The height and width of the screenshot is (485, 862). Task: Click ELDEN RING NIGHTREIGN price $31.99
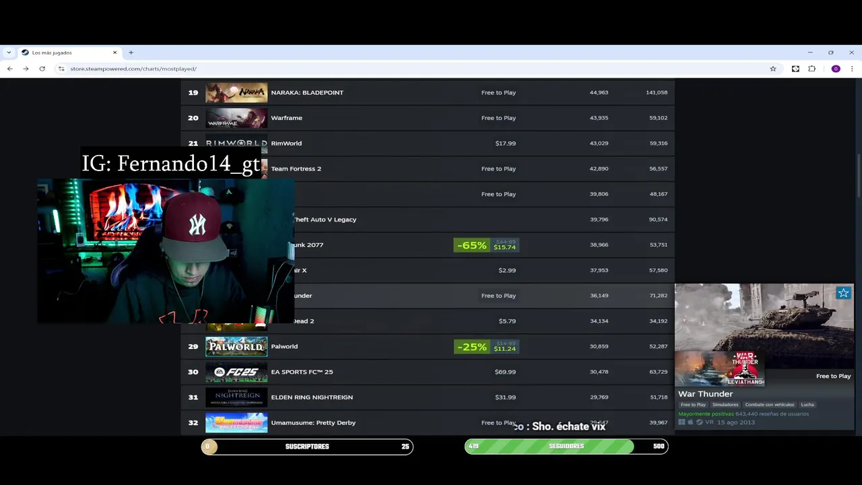point(505,397)
